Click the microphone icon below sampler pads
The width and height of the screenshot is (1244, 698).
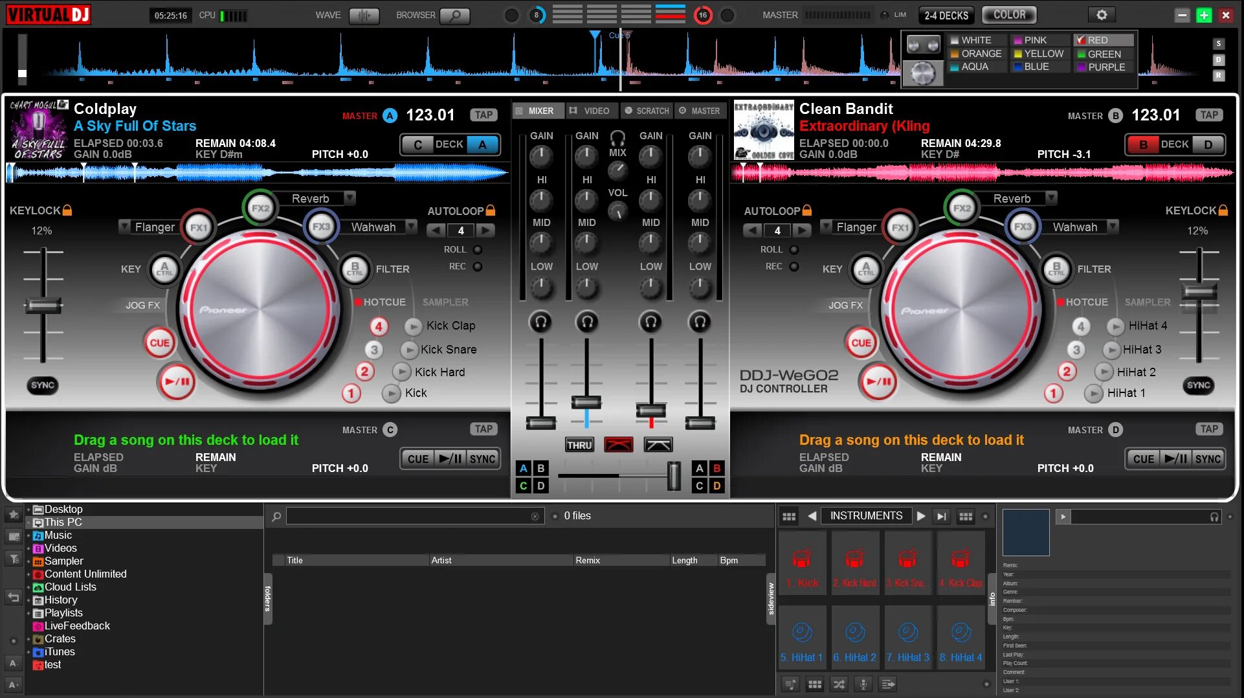(x=863, y=684)
